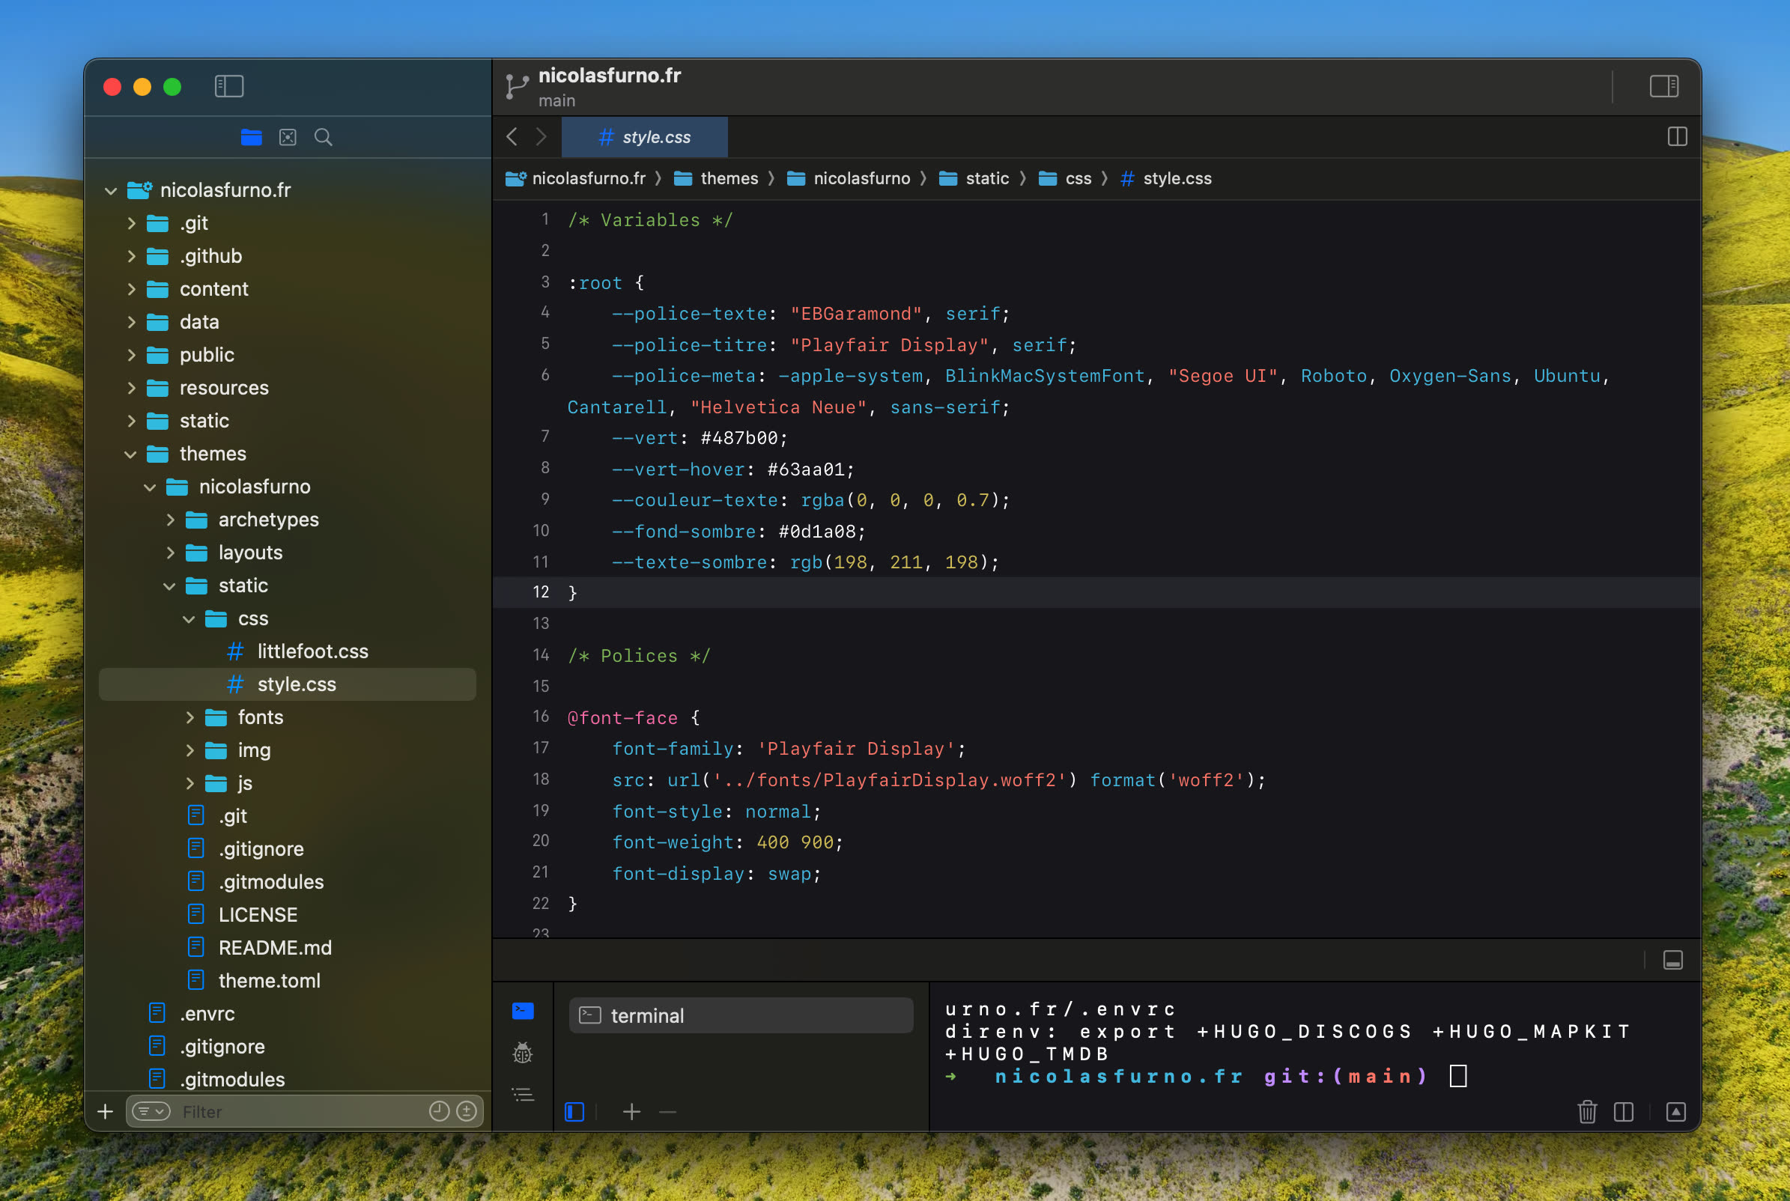1790x1201 pixels.
Task: Split the terminal pane
Action: coord(1624,1112)
